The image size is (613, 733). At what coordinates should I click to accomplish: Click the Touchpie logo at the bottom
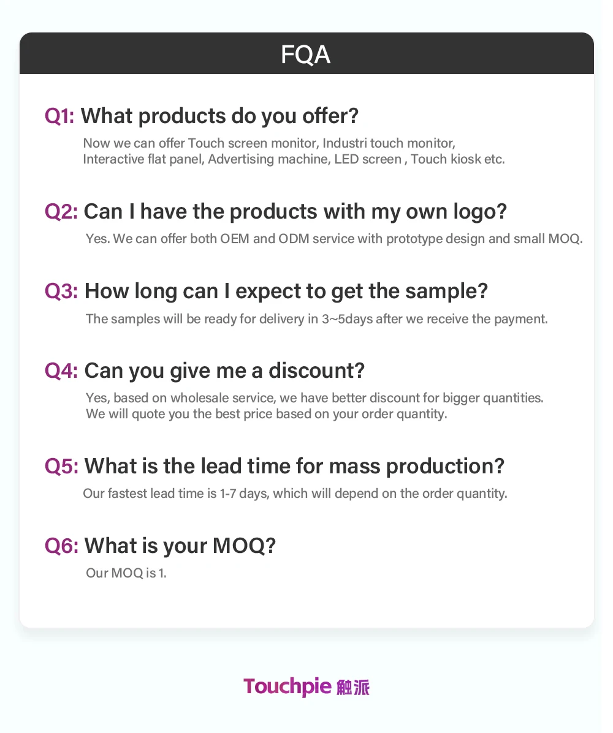(x=306, y=686)
